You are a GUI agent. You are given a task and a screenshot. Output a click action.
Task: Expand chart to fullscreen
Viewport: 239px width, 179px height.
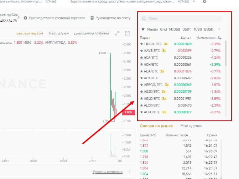[x=117, y=34]
